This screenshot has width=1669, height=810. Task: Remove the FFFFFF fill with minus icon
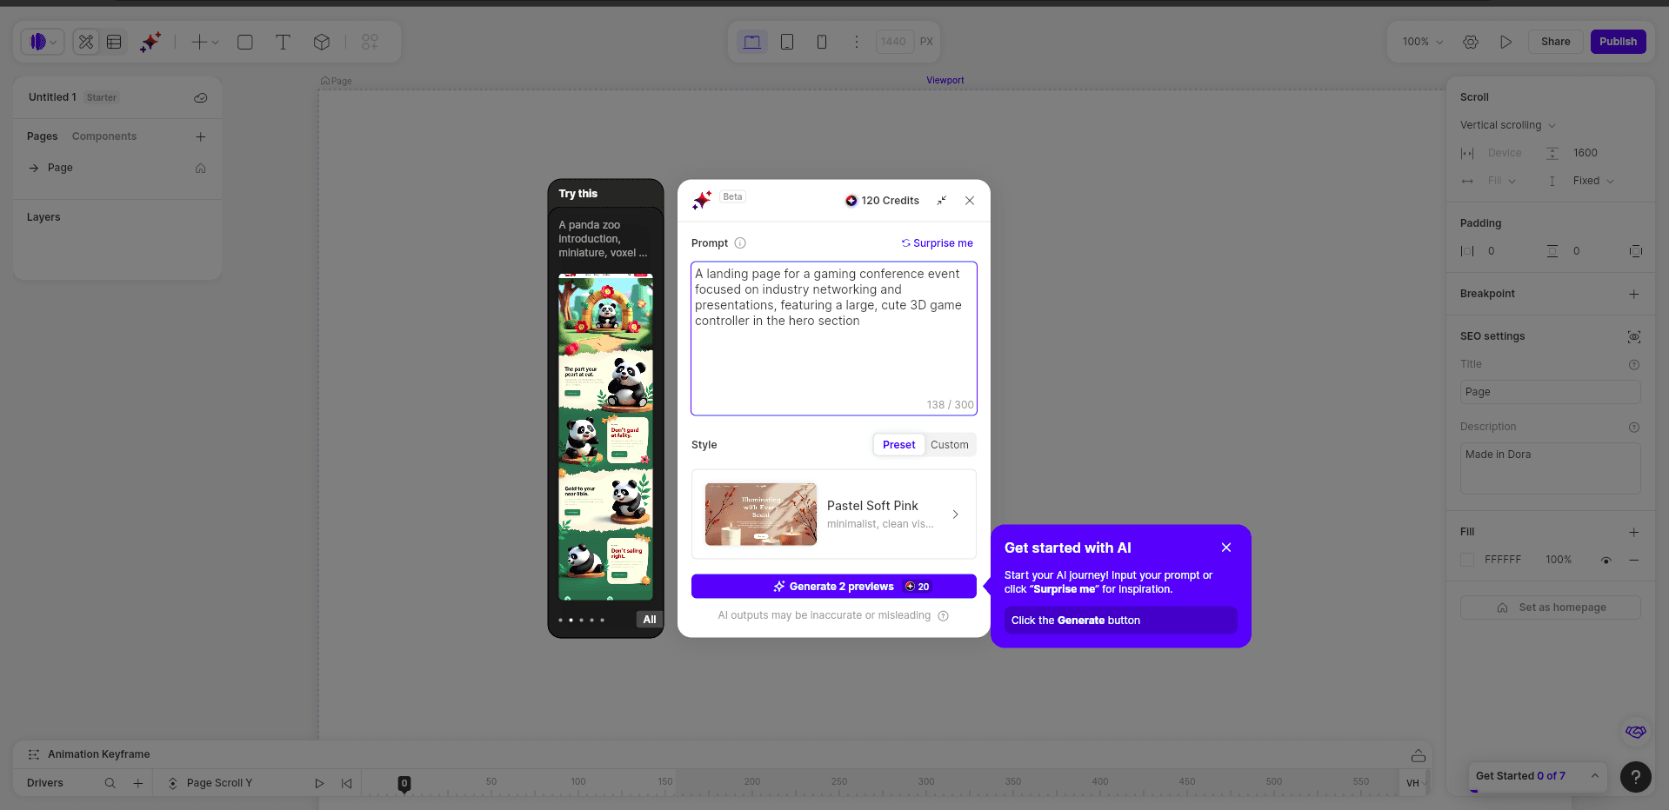click(x=1634, y=561)
